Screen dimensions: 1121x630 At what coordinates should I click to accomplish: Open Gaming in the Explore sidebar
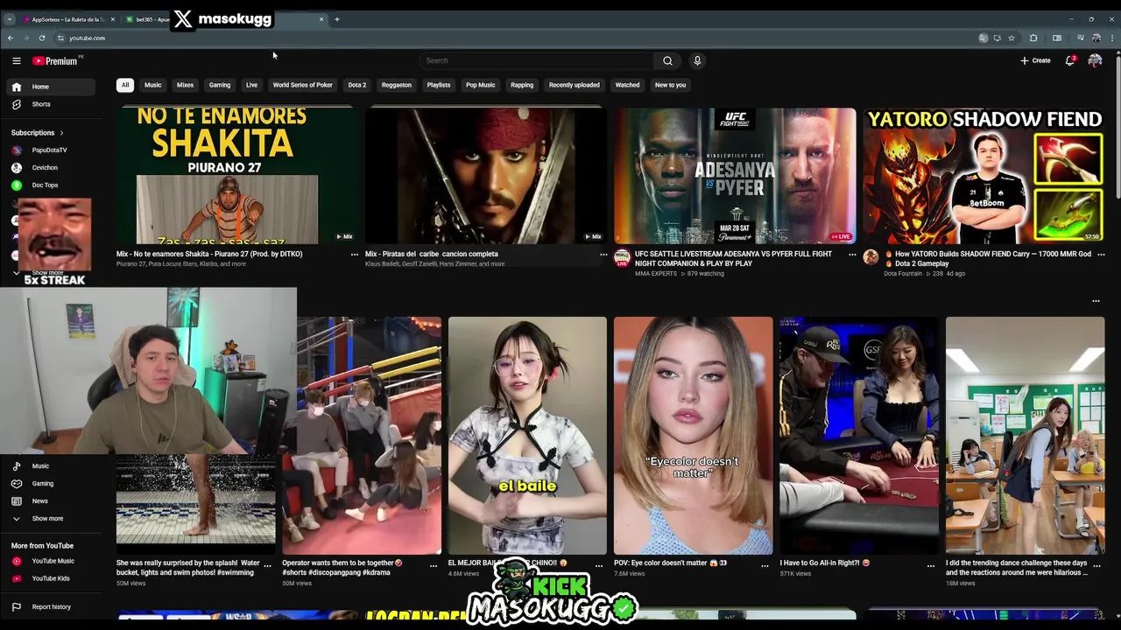pyautogui.click(x=50, y=483)
